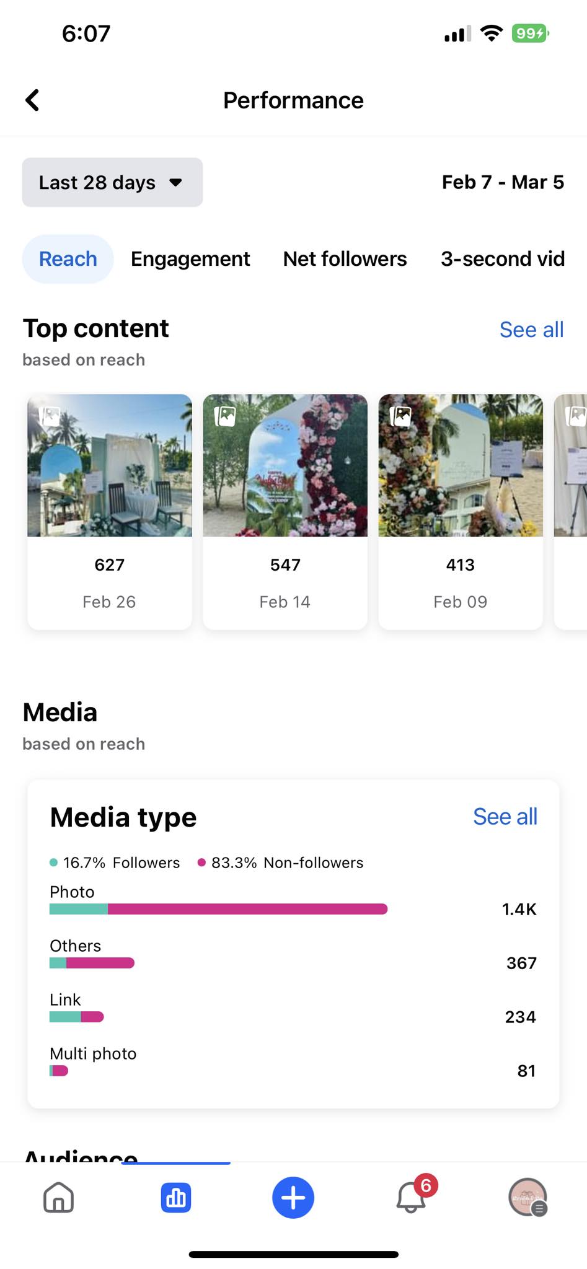Tap See all for Media type

click(x=505, y=817)
